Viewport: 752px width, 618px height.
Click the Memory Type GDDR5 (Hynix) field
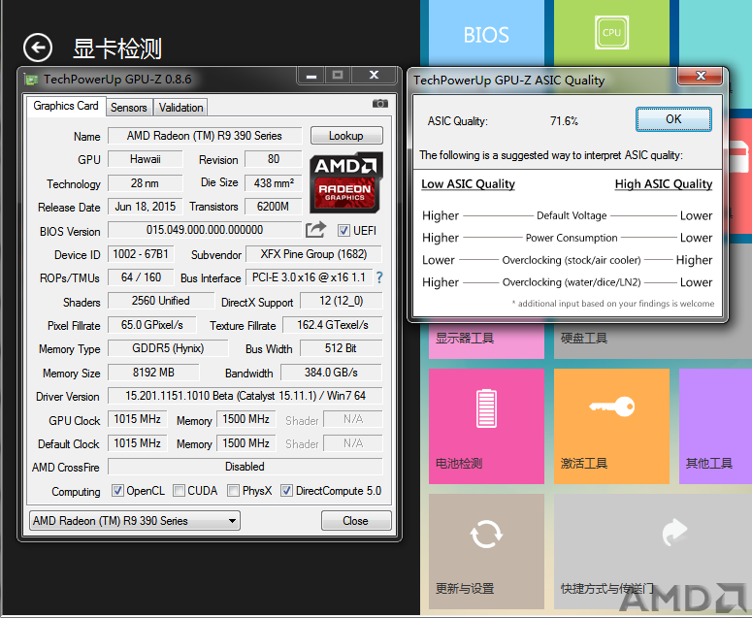(168, 348)
